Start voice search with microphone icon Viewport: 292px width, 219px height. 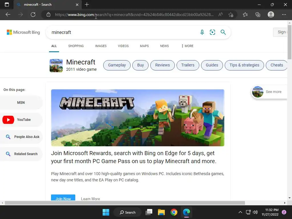click(x=202, y=32)
